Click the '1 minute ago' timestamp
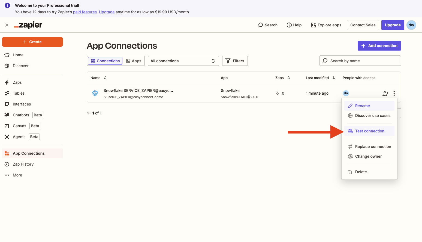Viewport: 422px width, 242px height. (317, 93)
